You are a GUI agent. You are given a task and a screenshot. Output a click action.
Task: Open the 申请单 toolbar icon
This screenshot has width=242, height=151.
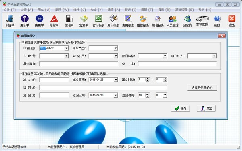click(10, 21)
